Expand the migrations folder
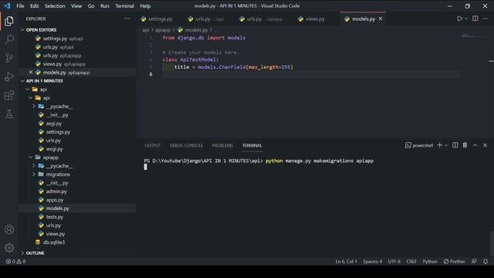Image resolution: width=494 pixels, height=278 pixels. coord(58,175)
